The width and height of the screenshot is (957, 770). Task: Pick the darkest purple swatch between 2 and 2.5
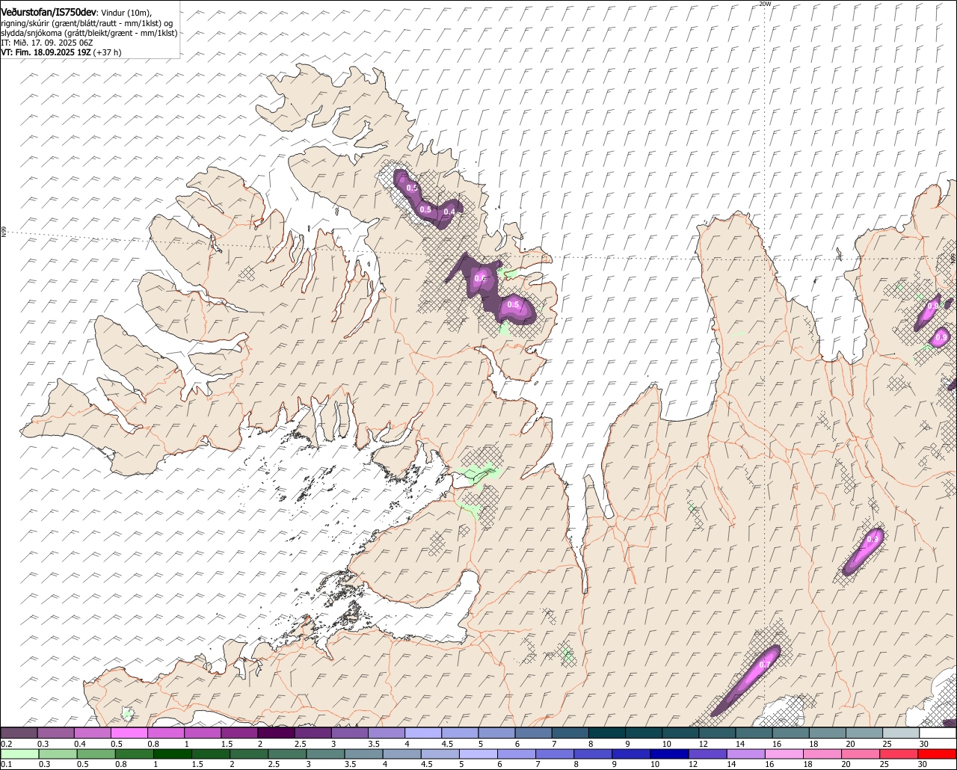click(x=275, y=733)
